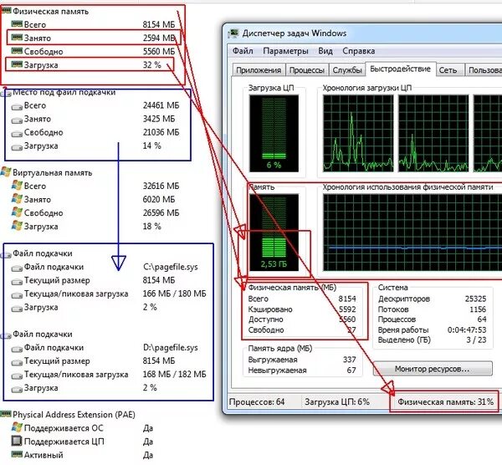The height and width of the screenshot is (465, 502).
Task: Select the Быстродействие tab
Action: click(400, 69)
